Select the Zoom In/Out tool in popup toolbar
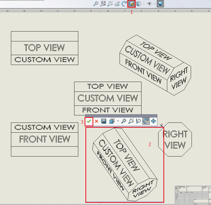 [x=138, y=121]
